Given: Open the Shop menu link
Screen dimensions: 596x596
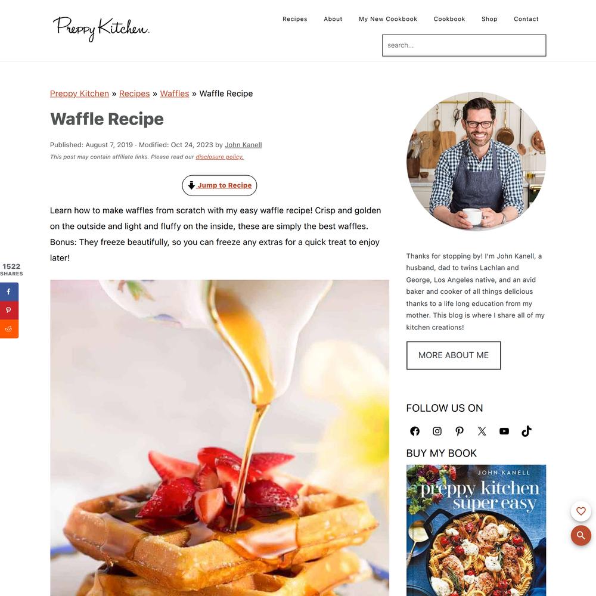Looking at the screenshot, I should click(x=489, y=19).
